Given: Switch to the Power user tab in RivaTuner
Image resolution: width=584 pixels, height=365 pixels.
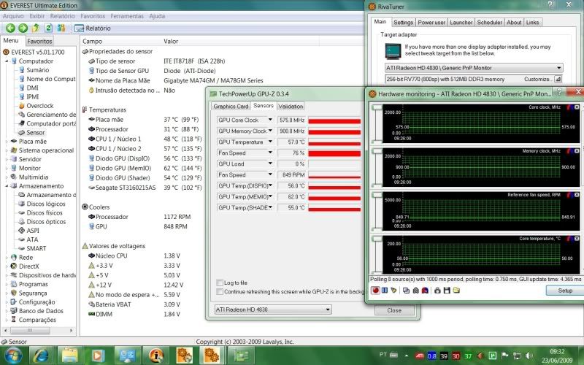Looking at the screenshot, I should point(431,23).
